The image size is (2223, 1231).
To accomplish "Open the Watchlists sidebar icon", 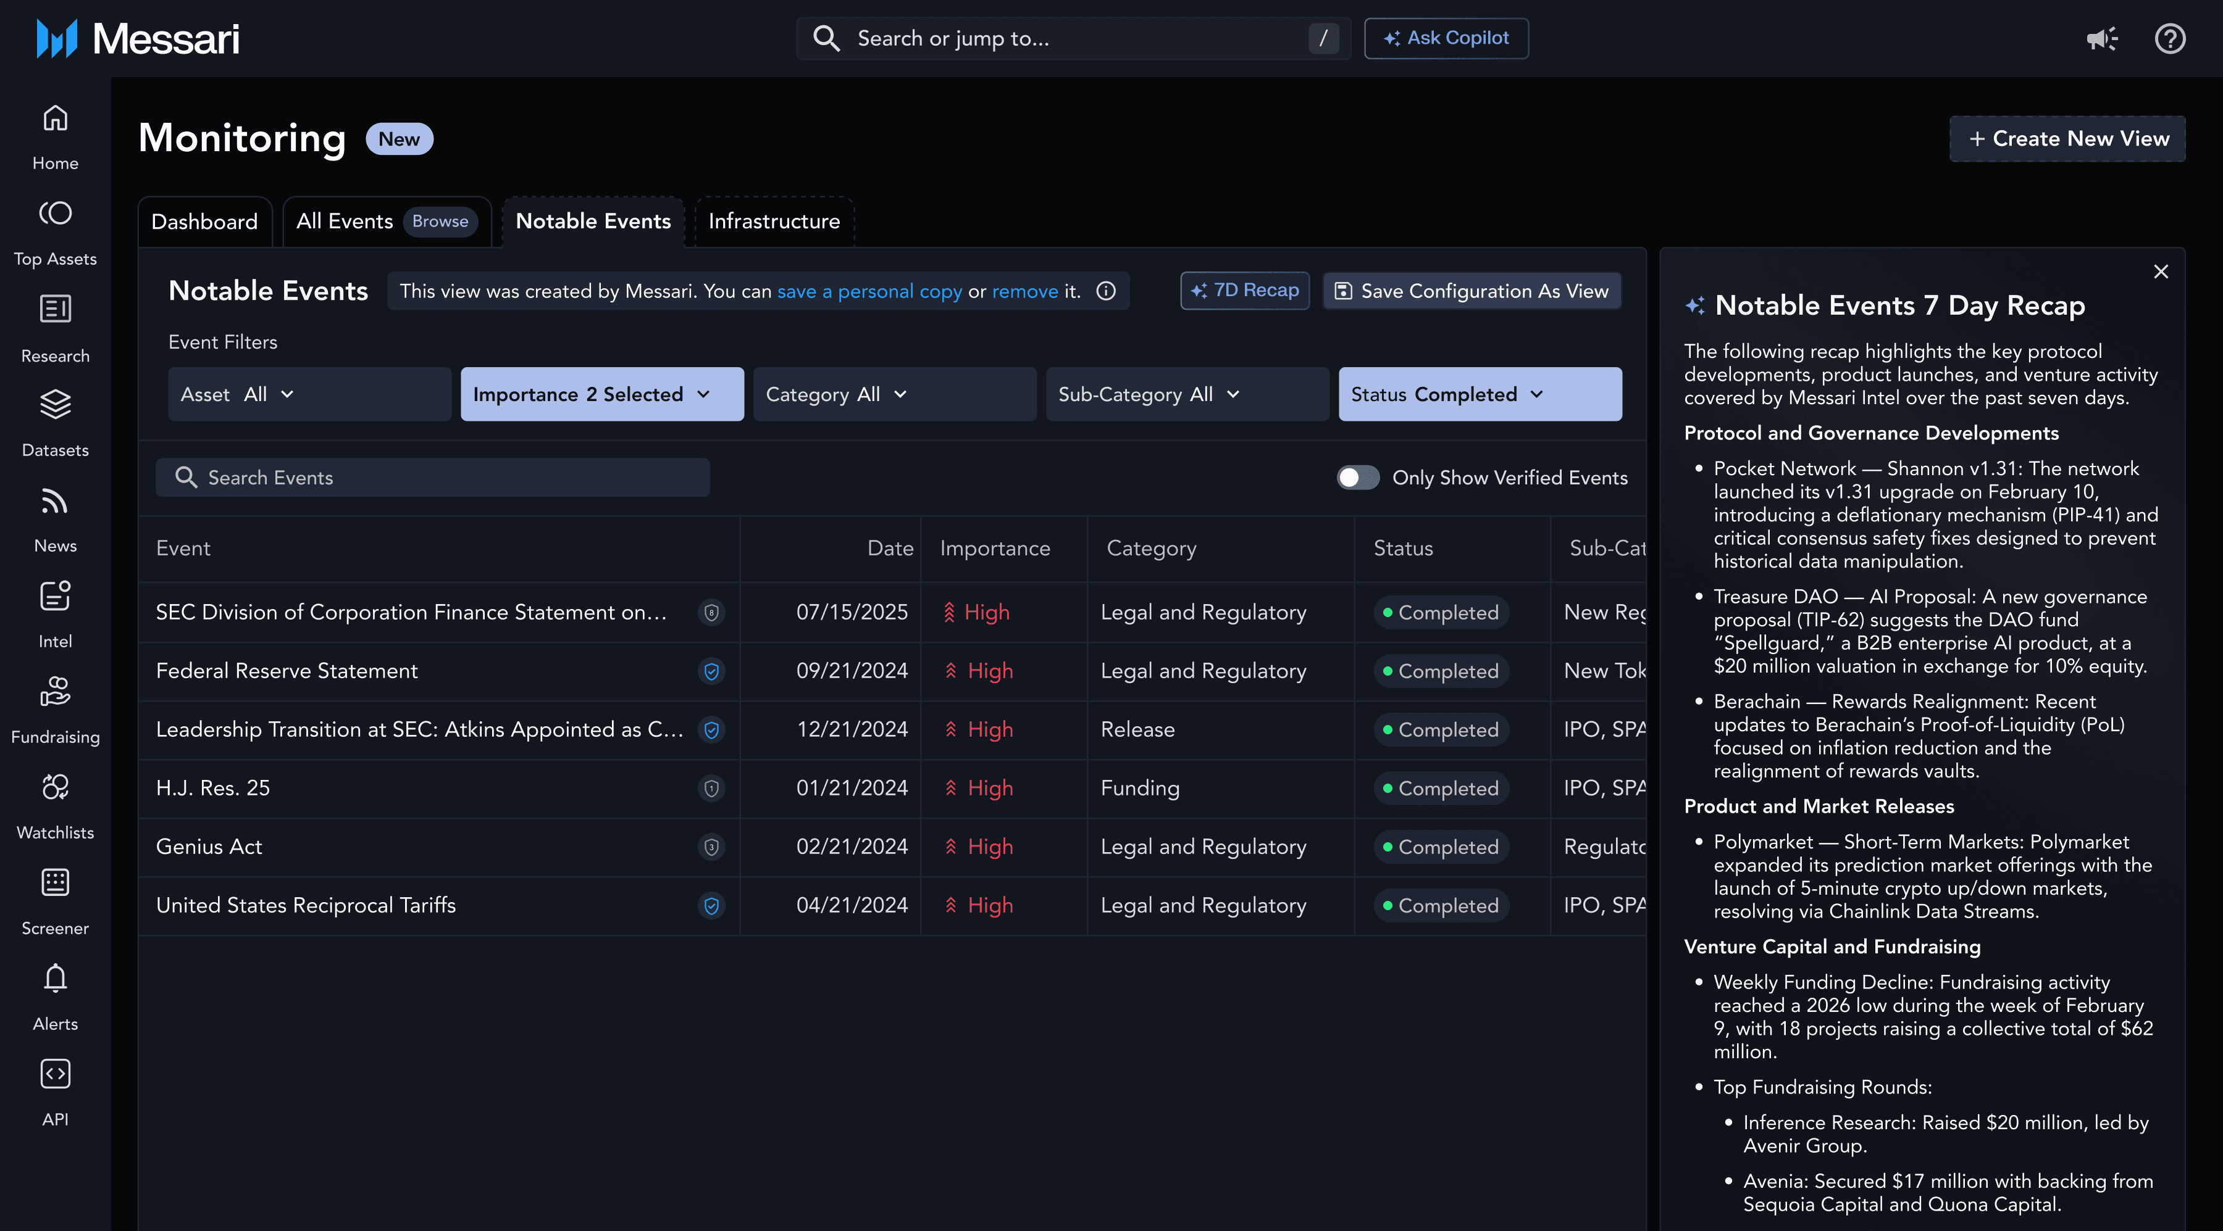I will [x=55, y=788].
